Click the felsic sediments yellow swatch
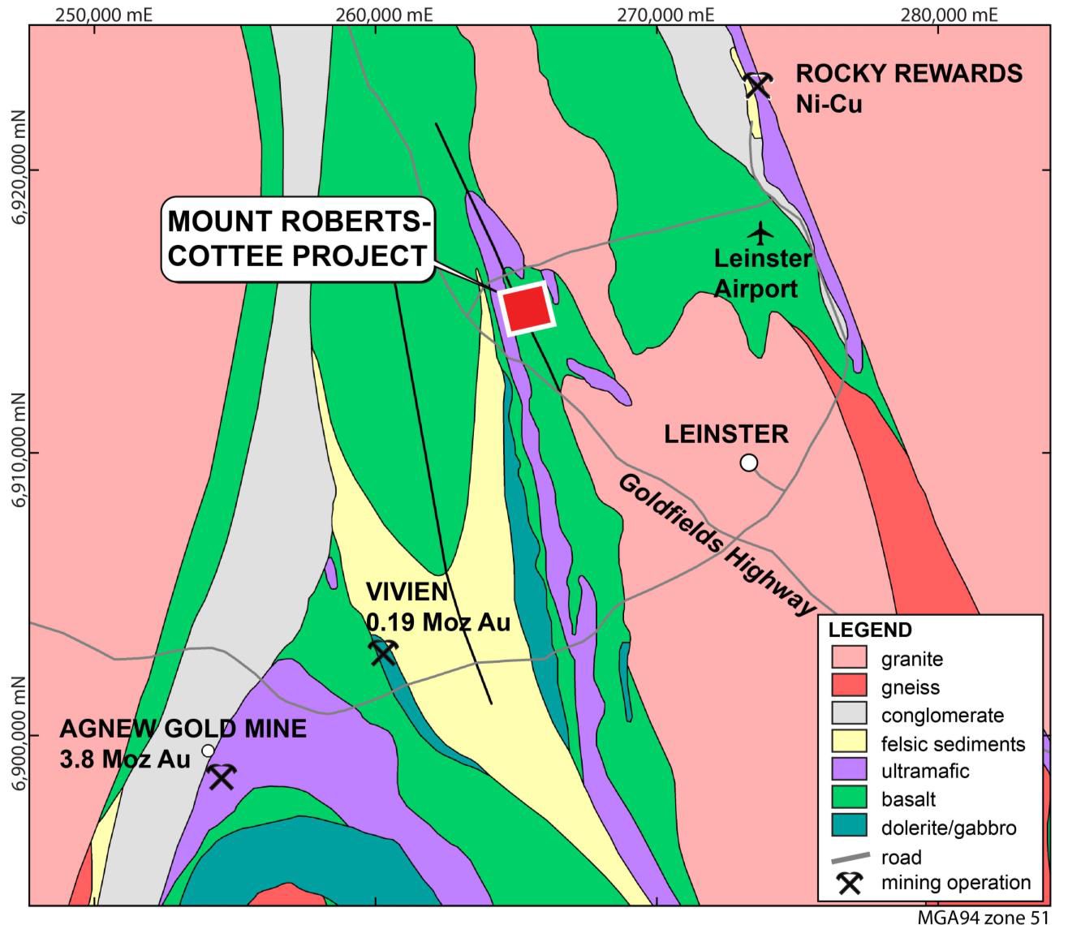1068x925 pixels. (x=850, y=743)
